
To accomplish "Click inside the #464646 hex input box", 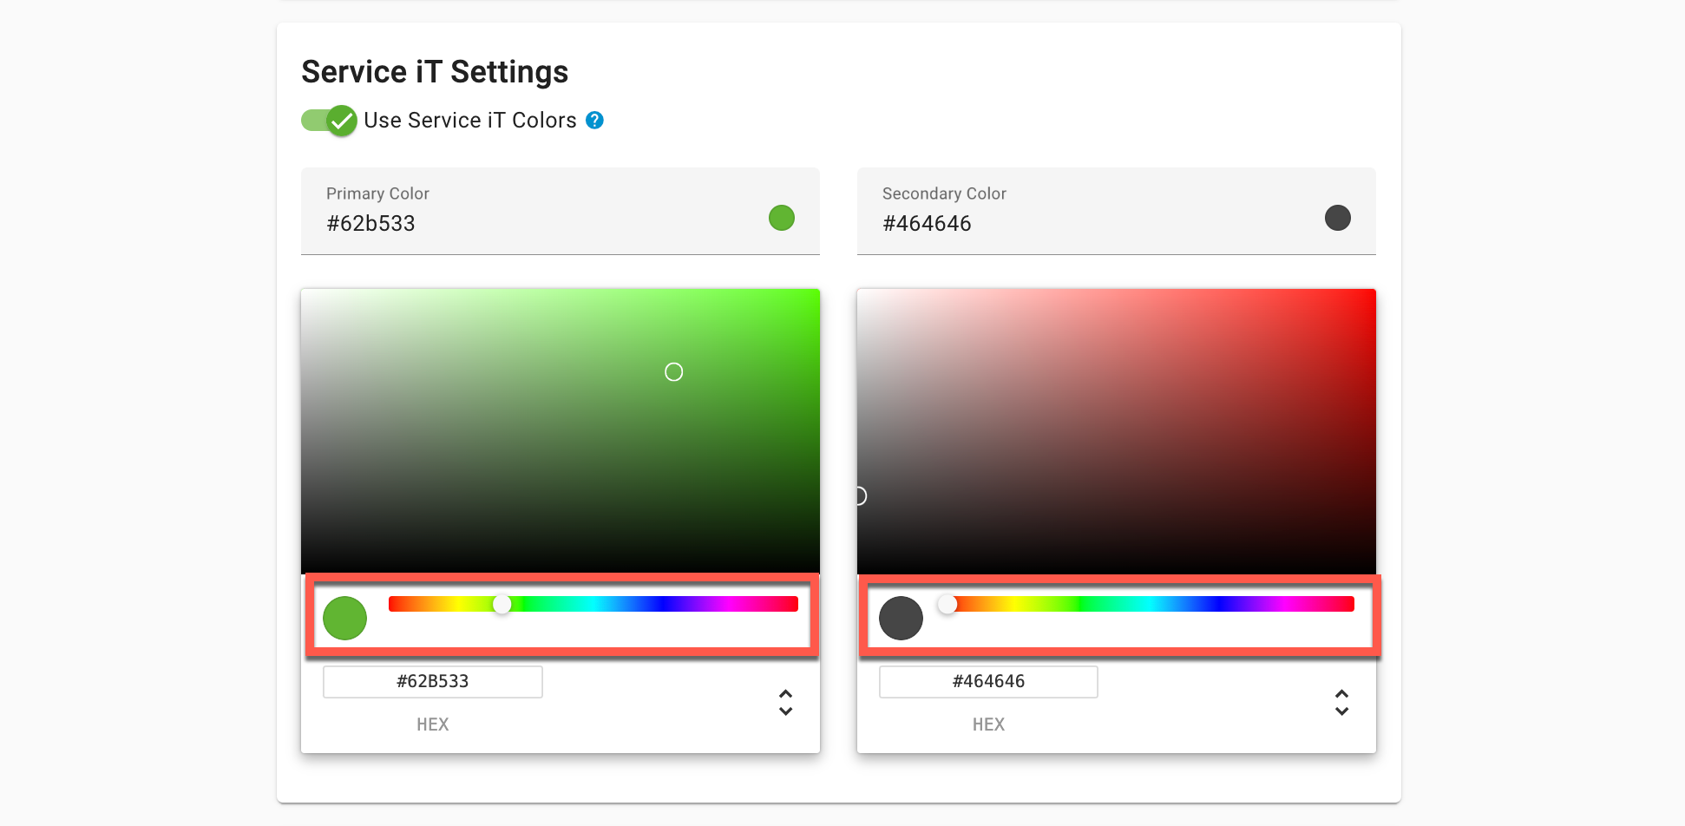I will (988, 681).
